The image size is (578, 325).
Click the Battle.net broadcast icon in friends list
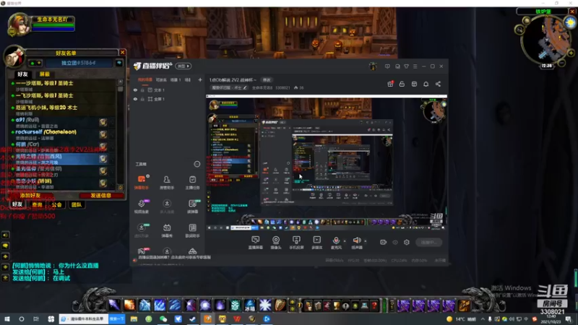click(x=119, y=63)
